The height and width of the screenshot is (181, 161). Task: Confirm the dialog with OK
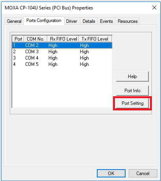(x=111, y=174)
